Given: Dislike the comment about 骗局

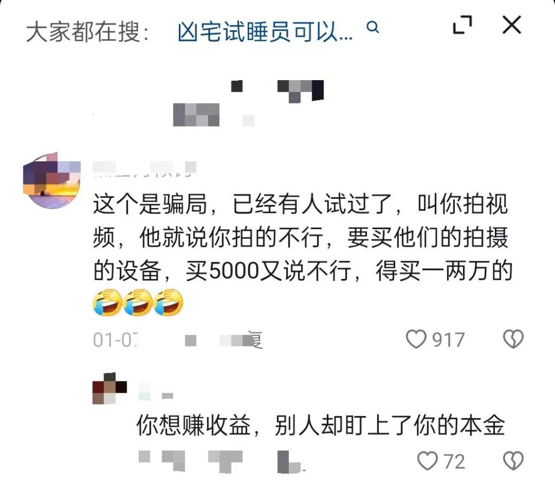Looking at the screenshot, I should [513, 339].
